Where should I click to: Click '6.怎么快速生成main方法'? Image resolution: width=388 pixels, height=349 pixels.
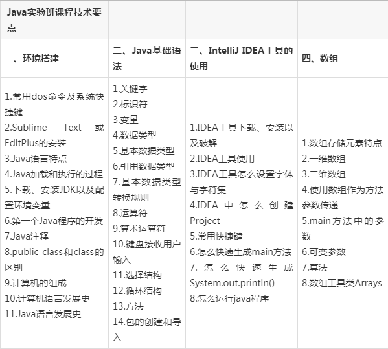240,252
